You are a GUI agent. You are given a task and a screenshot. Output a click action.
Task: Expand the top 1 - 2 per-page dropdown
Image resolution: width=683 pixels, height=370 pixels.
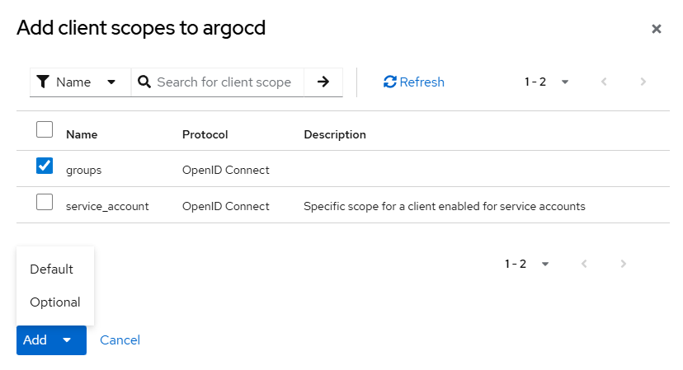point(548,82)
